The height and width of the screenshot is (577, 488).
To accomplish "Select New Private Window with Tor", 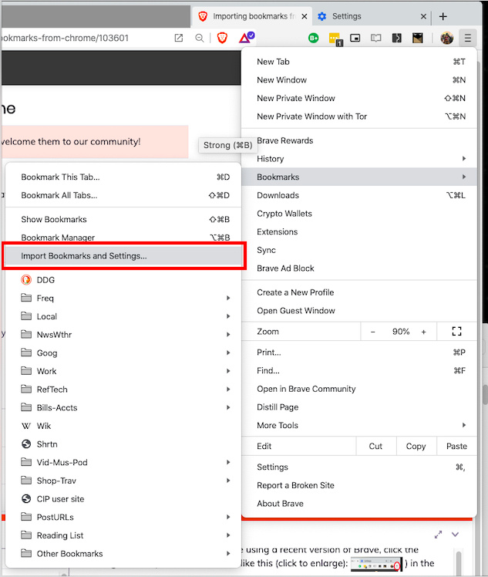I will [x=359, y=116].
